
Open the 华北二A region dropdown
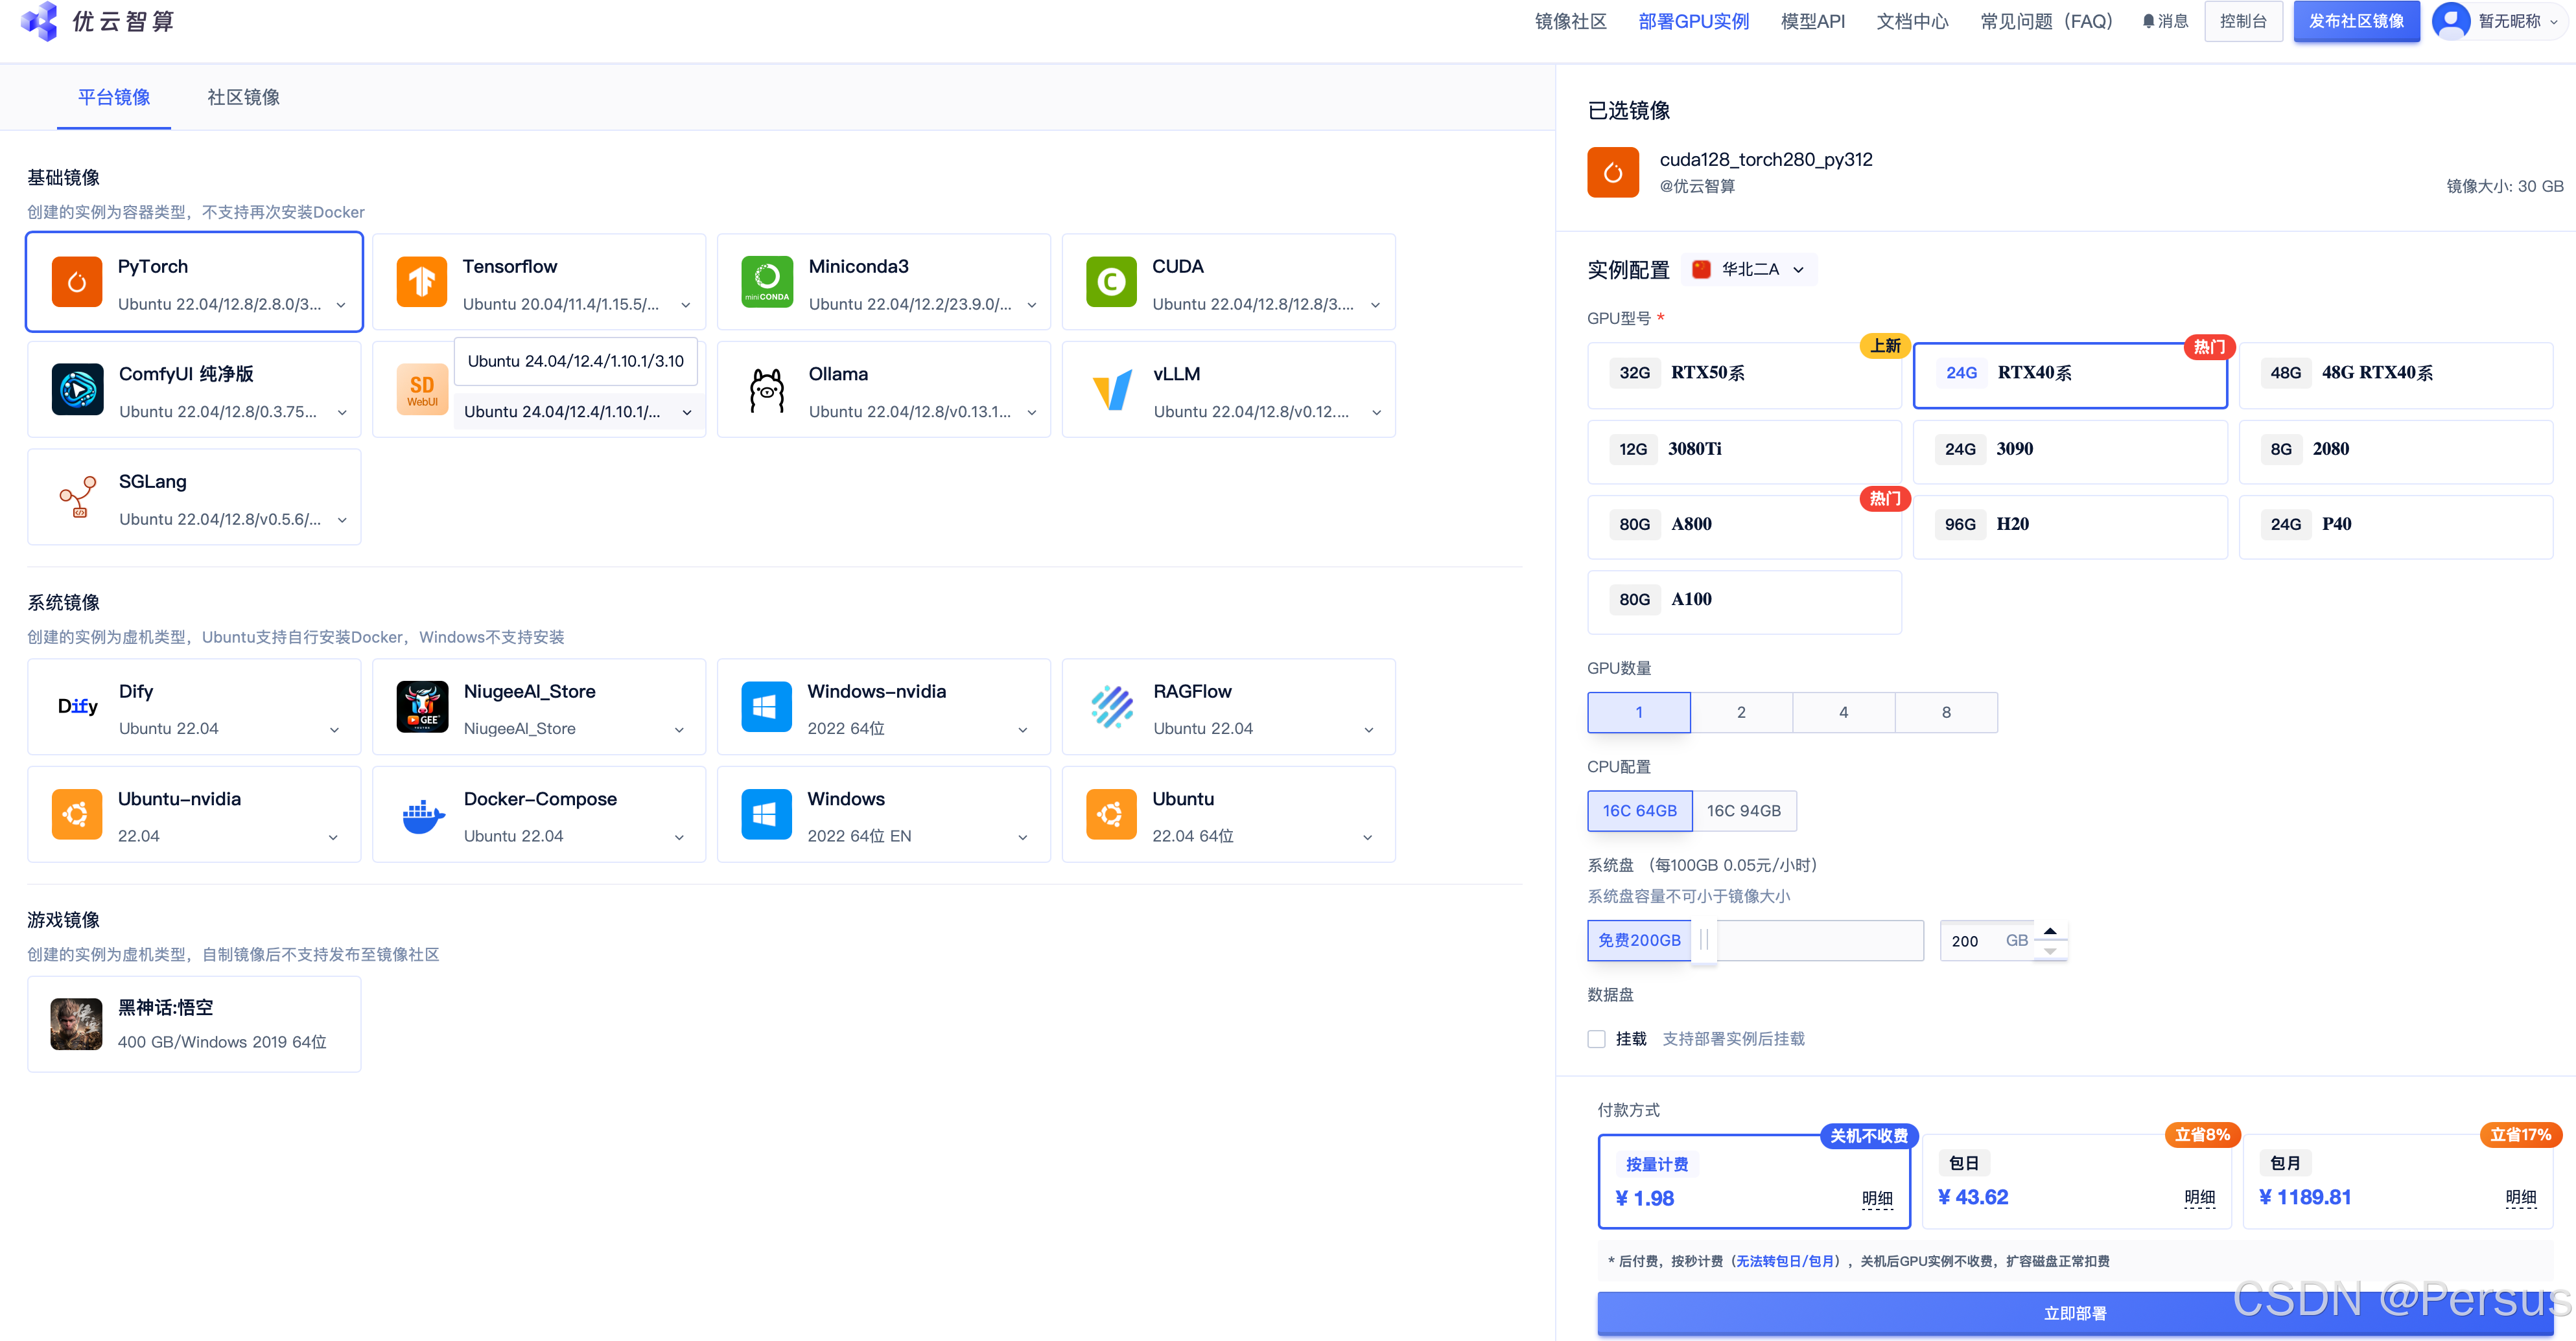(x=1749, y=269)
